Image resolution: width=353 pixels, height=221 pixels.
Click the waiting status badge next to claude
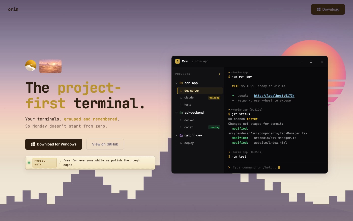pos(214,98)
